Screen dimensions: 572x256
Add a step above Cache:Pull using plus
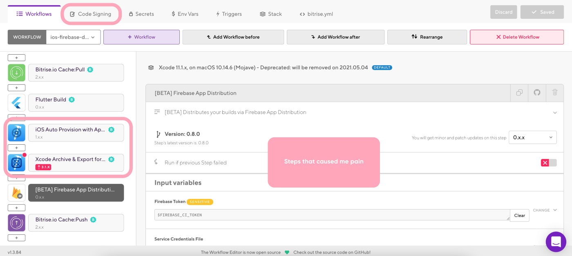[16, 57]
